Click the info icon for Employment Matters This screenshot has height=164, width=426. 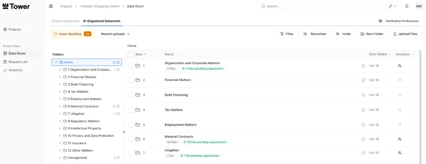coord(363,125)
